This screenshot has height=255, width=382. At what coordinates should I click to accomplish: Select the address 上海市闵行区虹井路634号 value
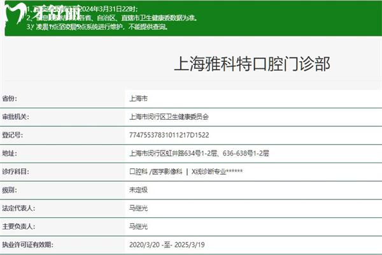click(199, 153)
